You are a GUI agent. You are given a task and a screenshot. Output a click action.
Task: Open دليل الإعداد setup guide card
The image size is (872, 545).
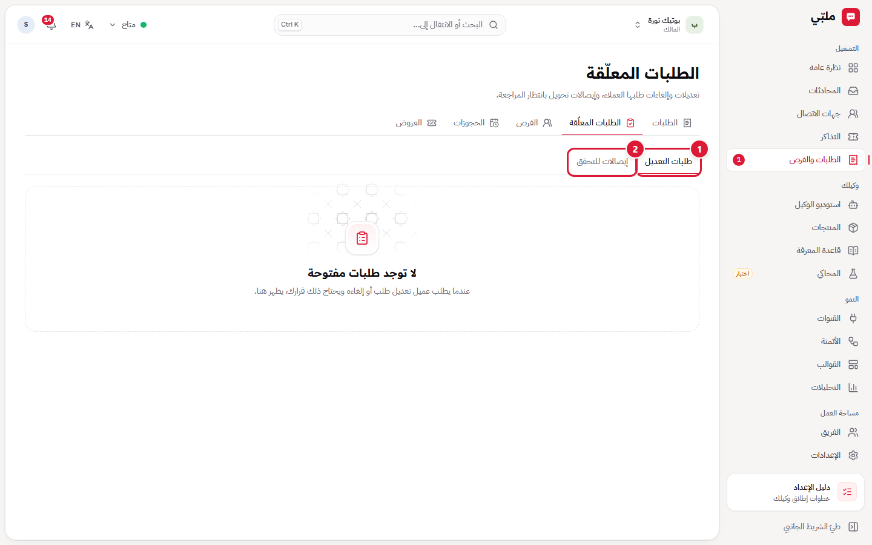point(796,492)
